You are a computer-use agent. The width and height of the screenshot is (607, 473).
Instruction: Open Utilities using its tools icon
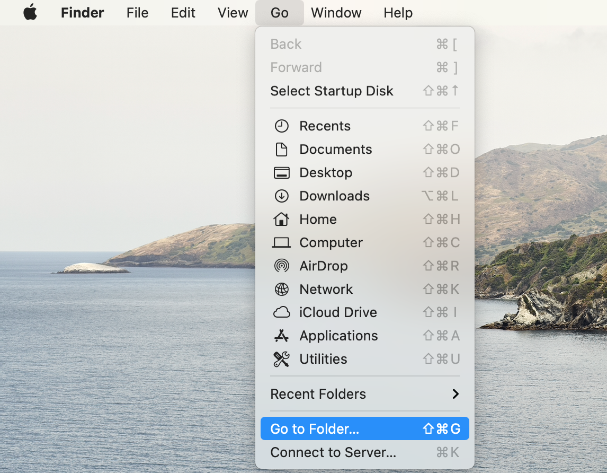tap(281, 359)
